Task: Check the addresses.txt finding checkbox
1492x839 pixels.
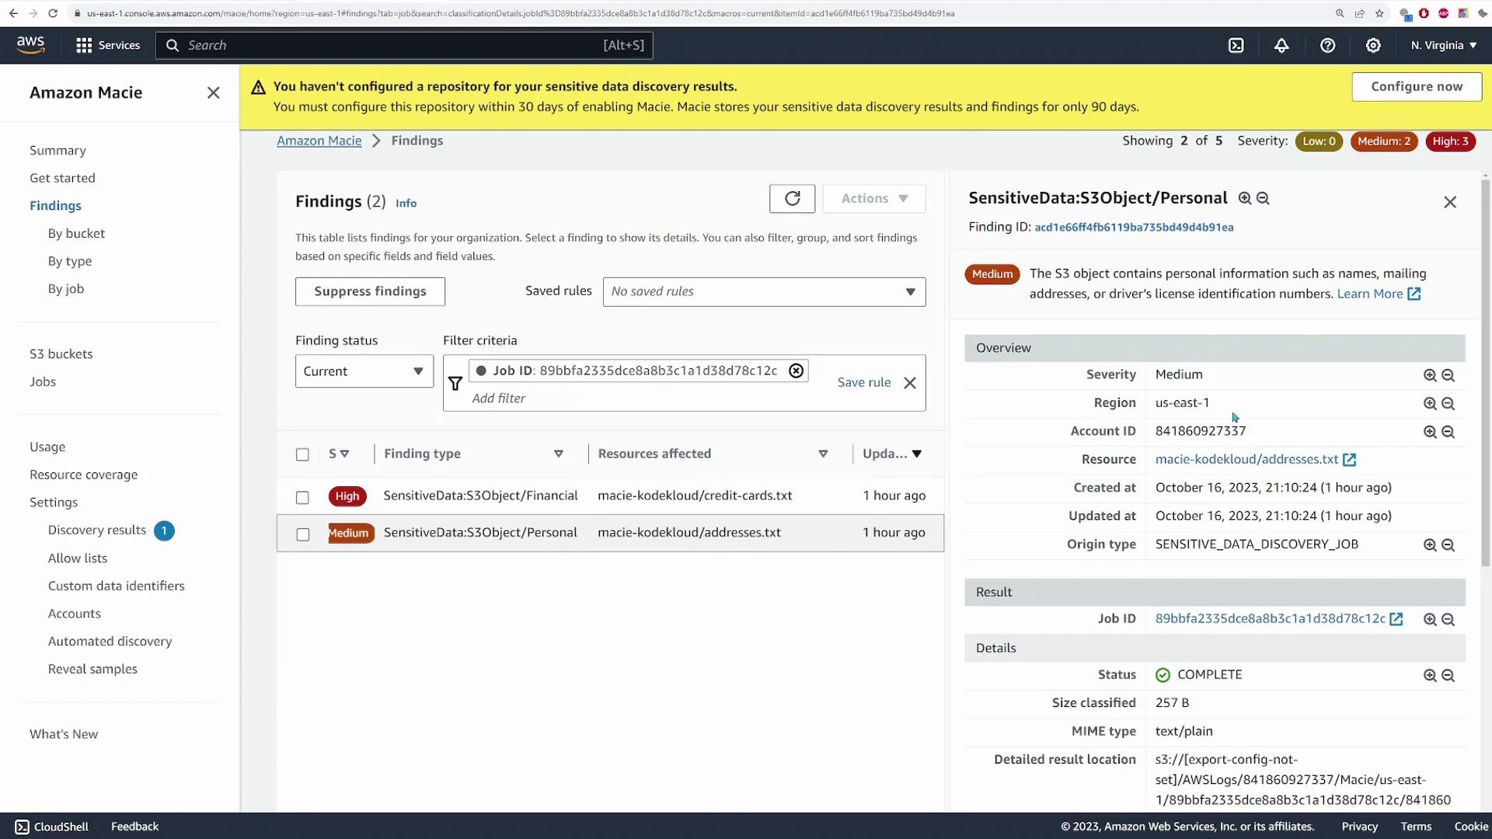Action: point(302,534)
